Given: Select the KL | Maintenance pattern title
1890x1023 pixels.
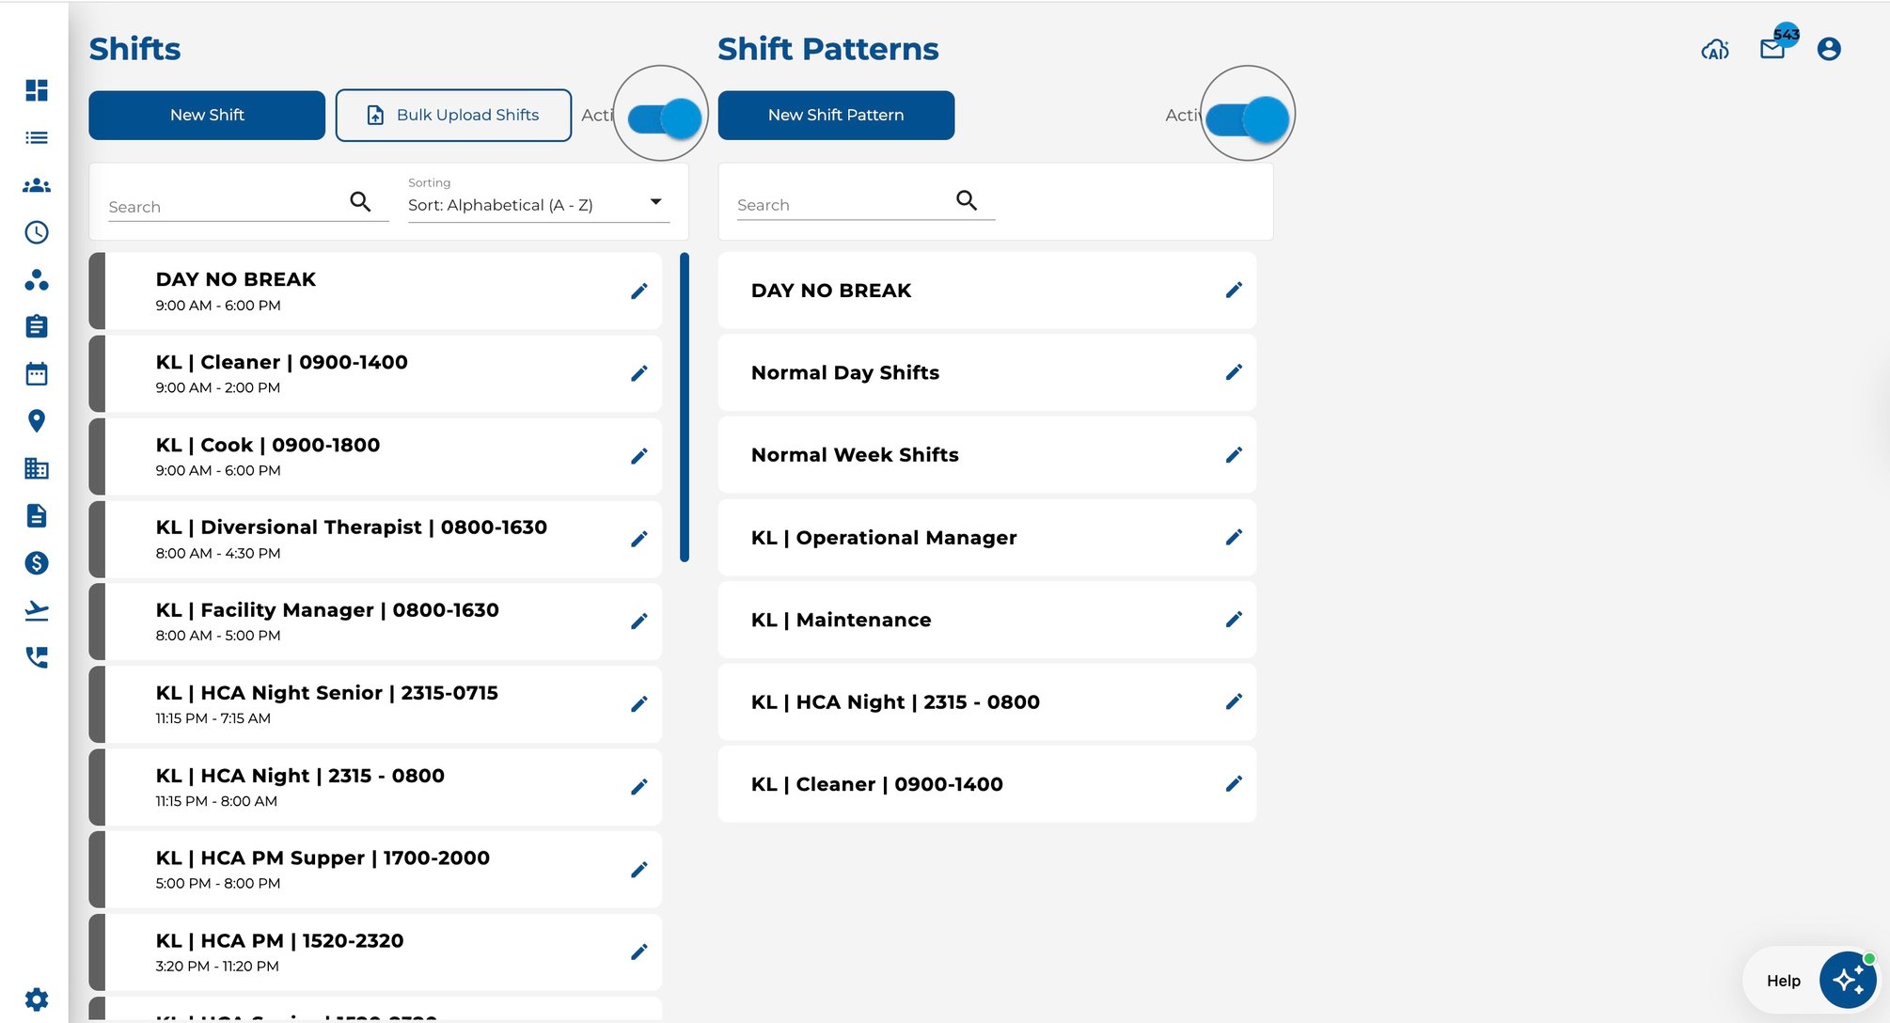Looking at the screenshot, I should click(x=841, y=620).
